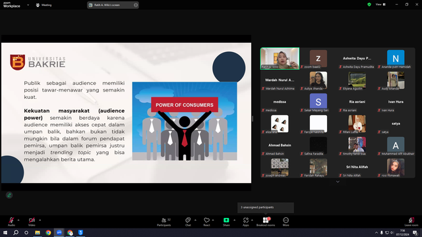This screenshot has width=422, height=237.
Task: Show next page of participants chevron
Action: [338, 182]
